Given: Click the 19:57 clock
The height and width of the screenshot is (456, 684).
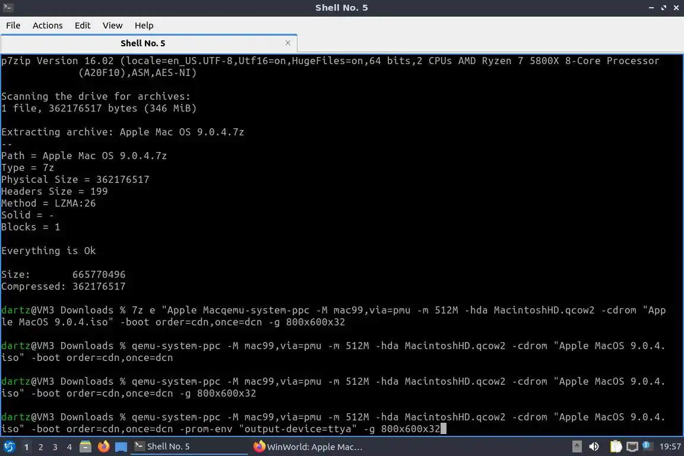Looking at the screenshot, I should click(670, 446).
